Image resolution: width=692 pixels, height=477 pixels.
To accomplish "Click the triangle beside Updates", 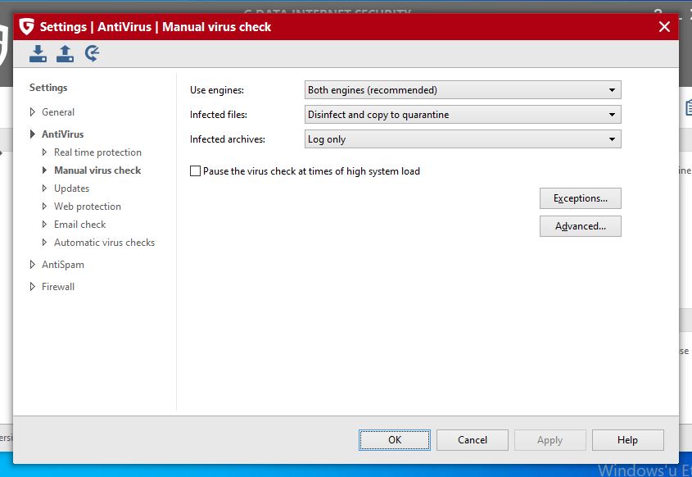I will click(44, 189).
